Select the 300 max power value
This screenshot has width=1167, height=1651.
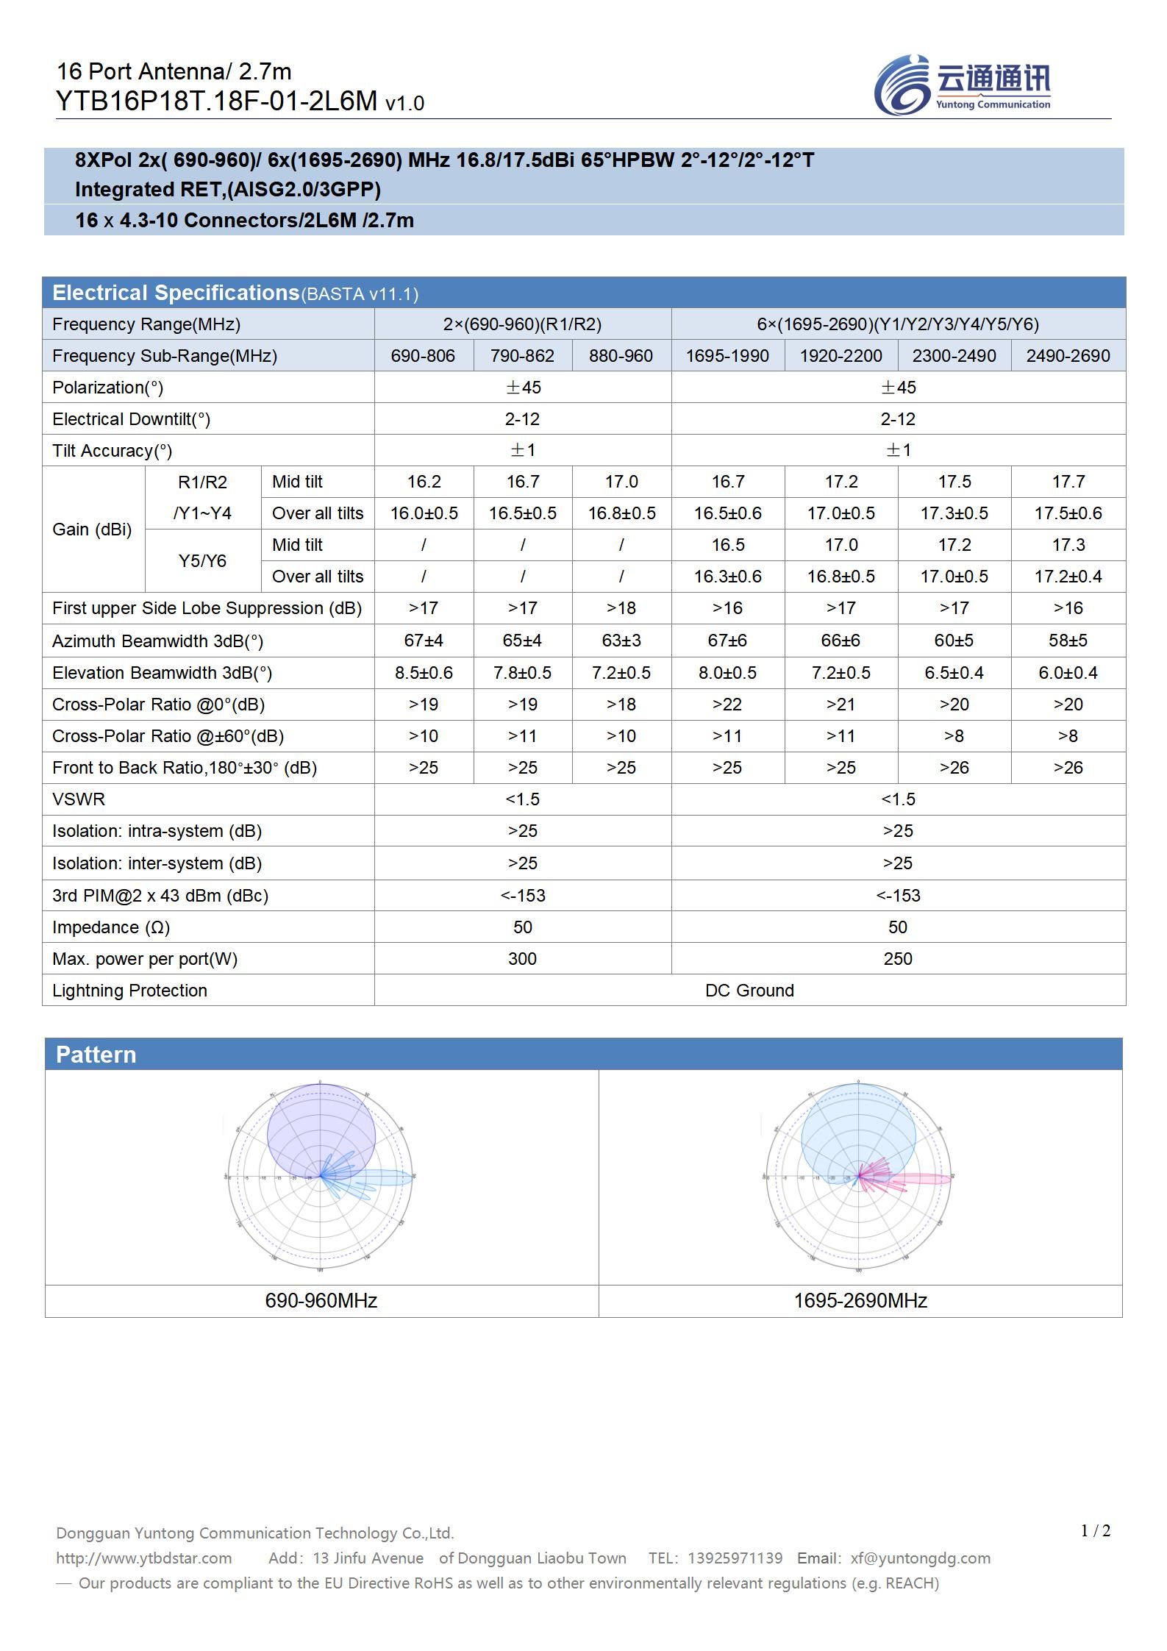click(522, 959)
